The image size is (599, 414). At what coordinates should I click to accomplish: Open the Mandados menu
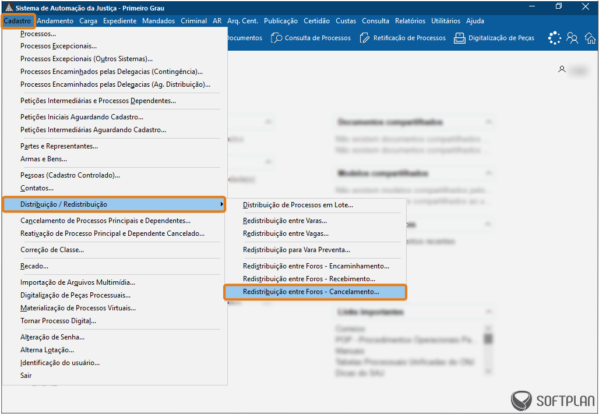[158, 21]
